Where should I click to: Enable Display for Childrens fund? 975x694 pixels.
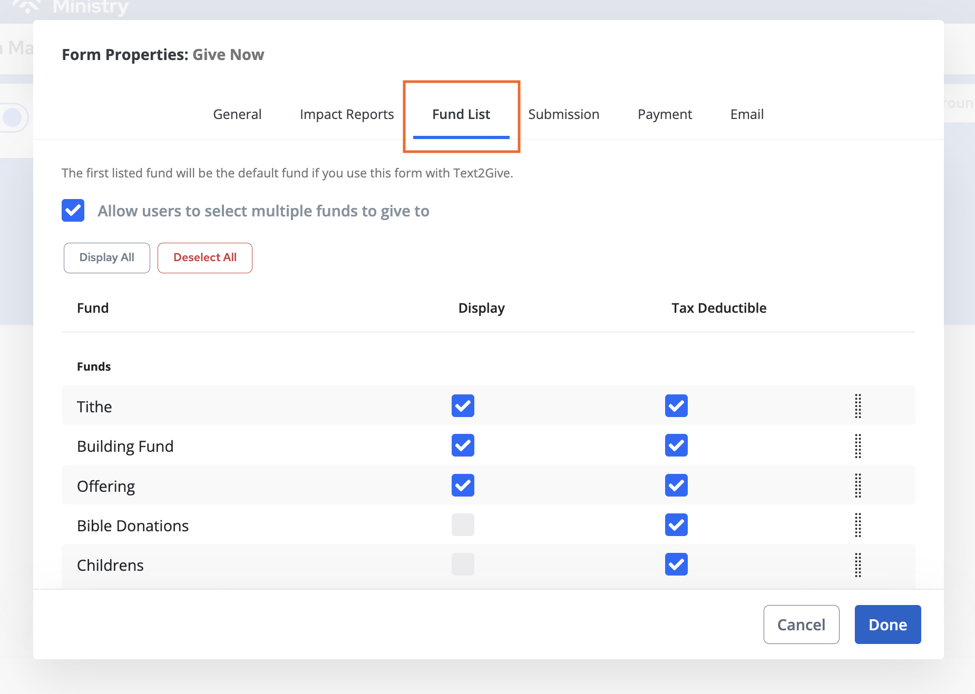pyautogui.click(x=463, y=564)
